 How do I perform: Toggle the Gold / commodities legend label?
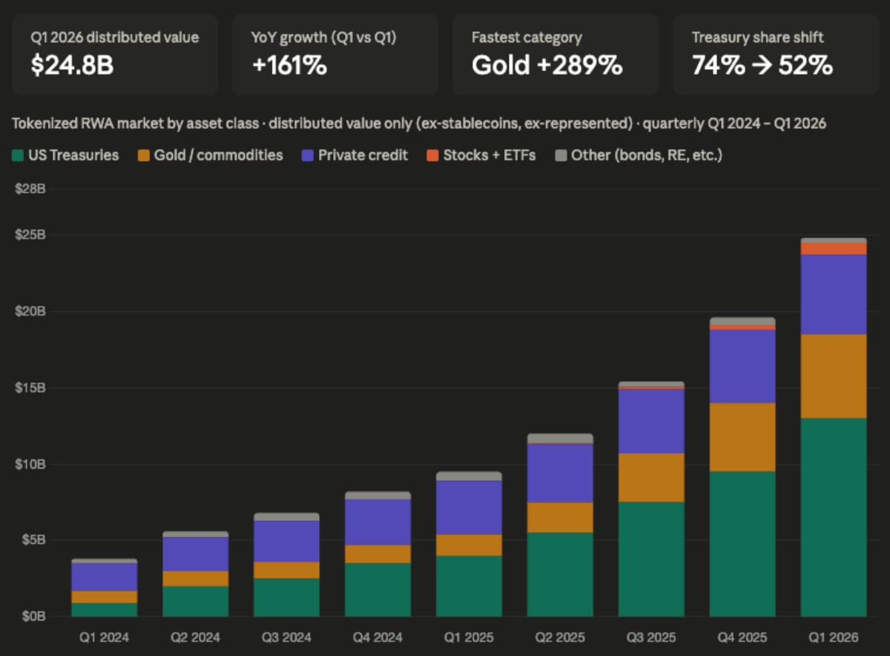tap(218, 156)
